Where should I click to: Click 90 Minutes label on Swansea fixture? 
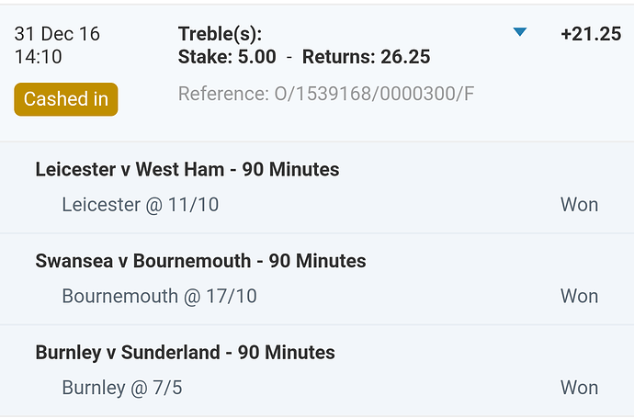[x=318, y=261]
